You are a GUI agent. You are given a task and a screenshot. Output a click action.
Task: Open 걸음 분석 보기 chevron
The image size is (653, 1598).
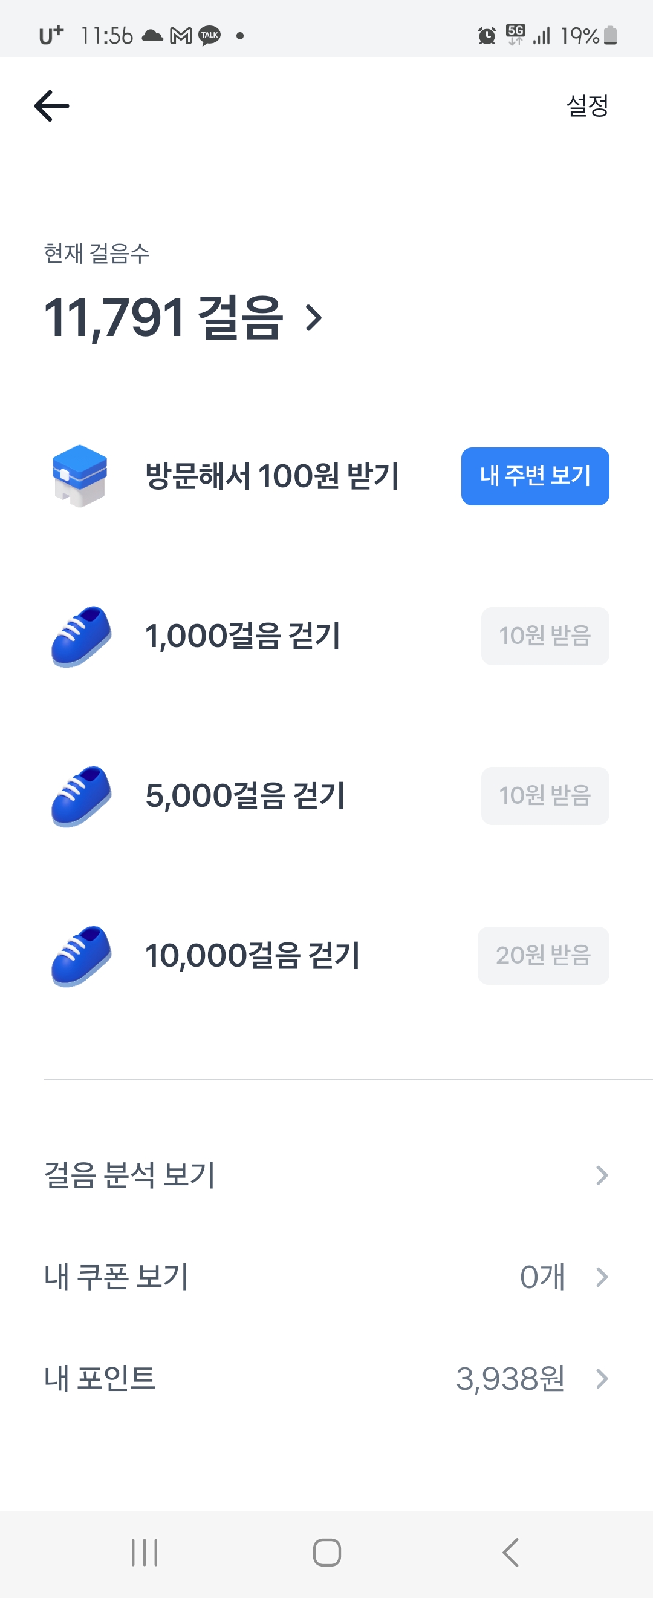601,1175
